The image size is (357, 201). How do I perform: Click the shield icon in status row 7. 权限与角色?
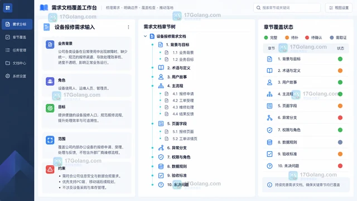[269, 130]
